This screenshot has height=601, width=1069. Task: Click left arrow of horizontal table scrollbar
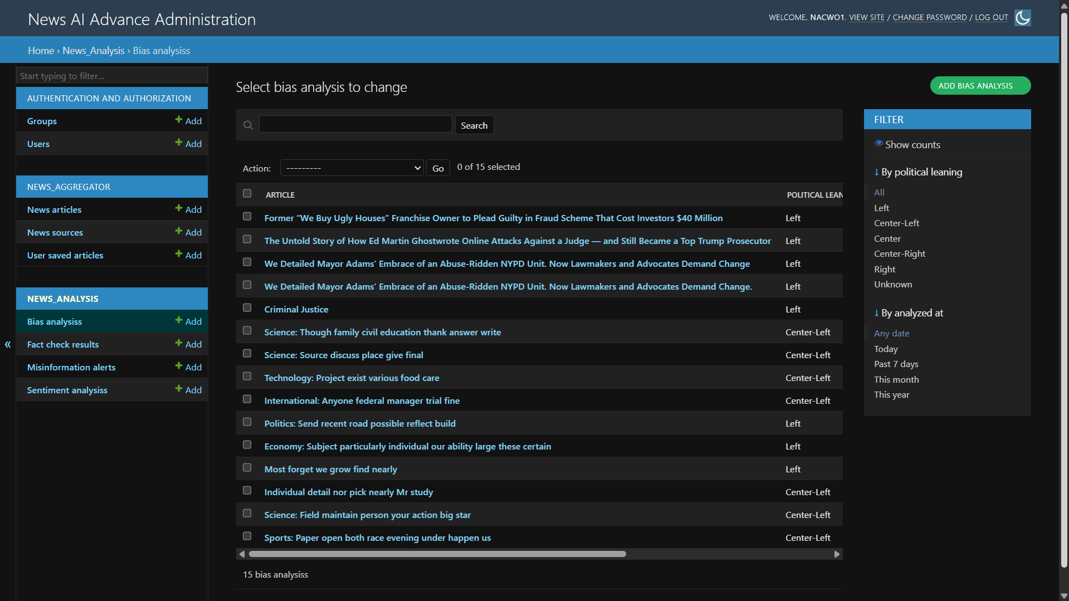point(242,554)
